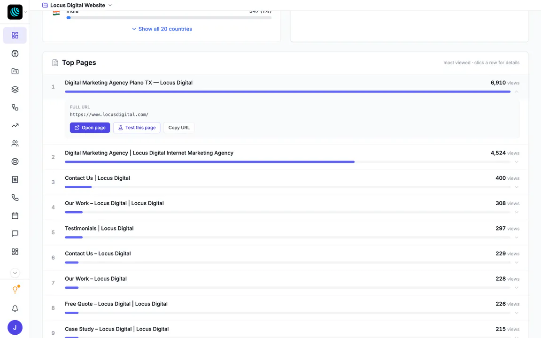Click the Top Pages heading
The height and width of the screenshot is (338, 541).
pyautogui.click(x=79, y=63)
